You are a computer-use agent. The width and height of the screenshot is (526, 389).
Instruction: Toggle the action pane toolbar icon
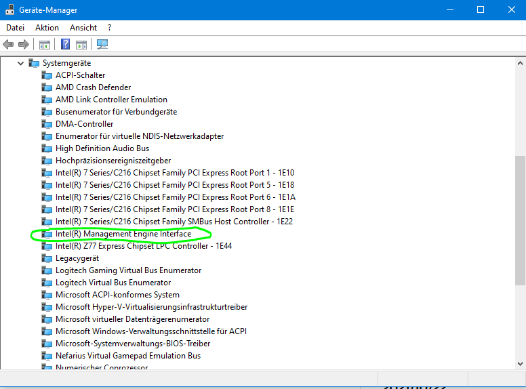pyautogui.click(x=81, y=44)
